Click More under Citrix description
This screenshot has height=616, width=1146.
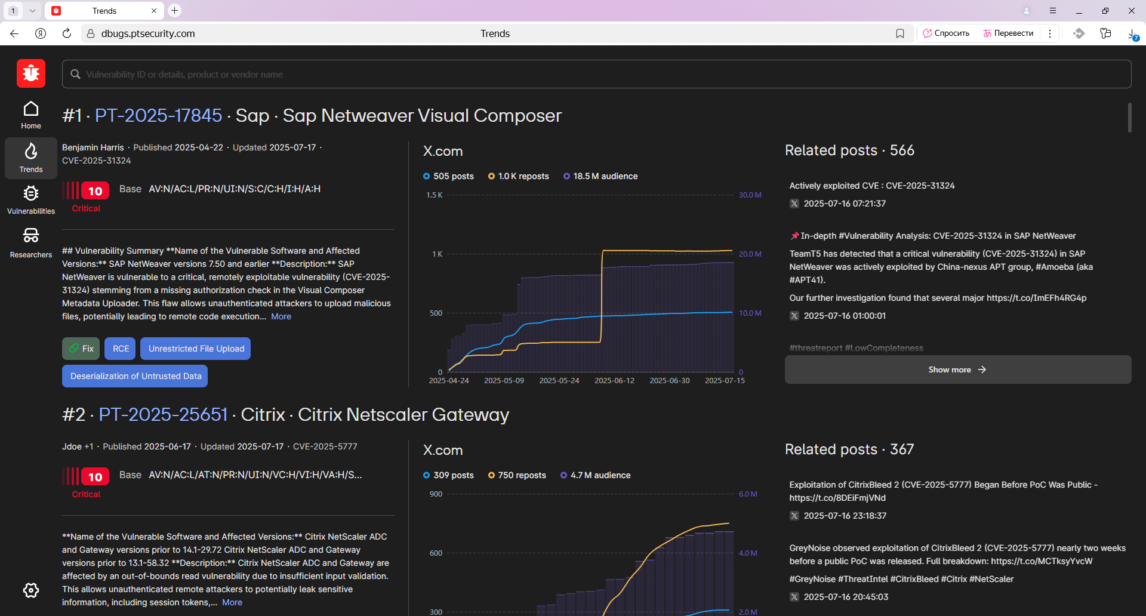232,602
